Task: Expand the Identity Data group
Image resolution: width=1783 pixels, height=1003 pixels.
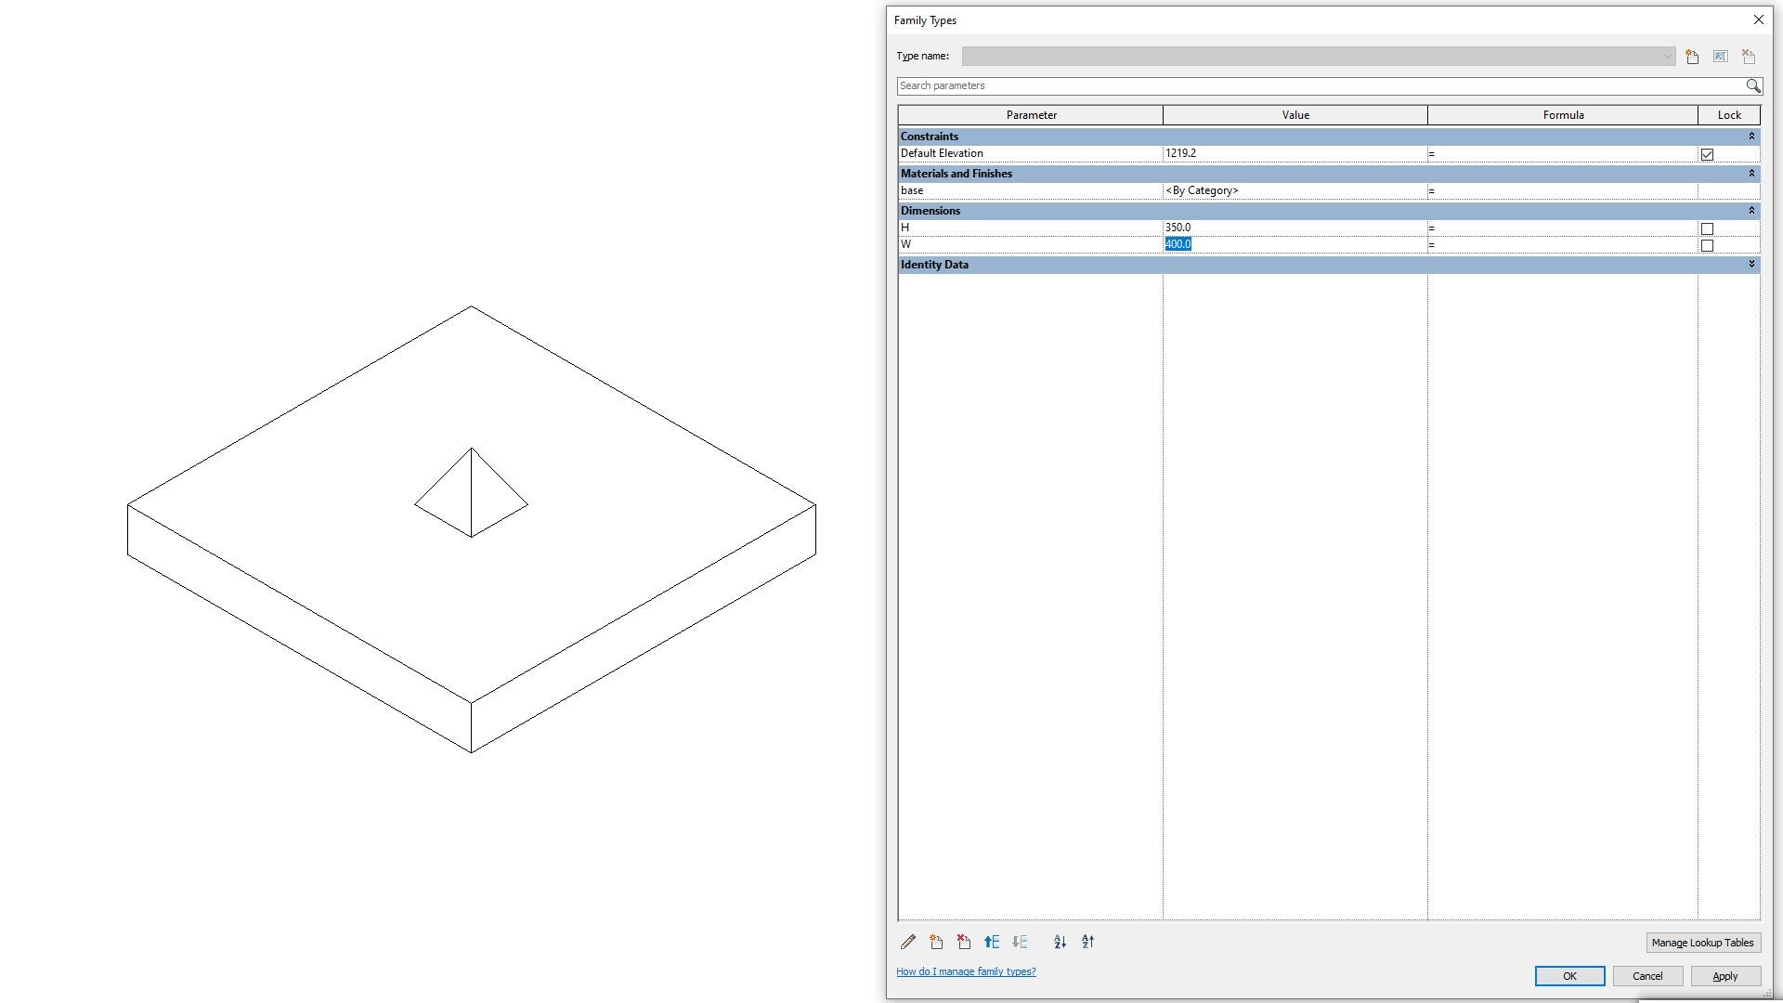Action: click(x=1751, y=265)
